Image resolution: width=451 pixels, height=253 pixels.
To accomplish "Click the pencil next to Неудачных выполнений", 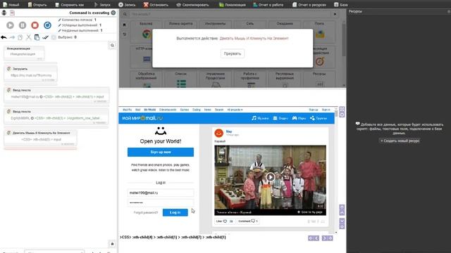I will coord(59,30).
